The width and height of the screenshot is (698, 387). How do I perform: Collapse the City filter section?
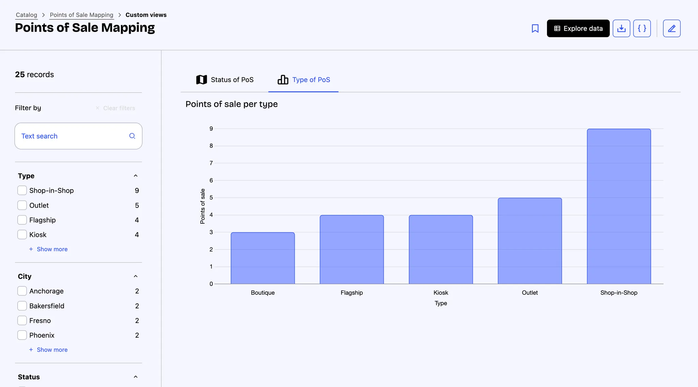(x=136, y=276)
